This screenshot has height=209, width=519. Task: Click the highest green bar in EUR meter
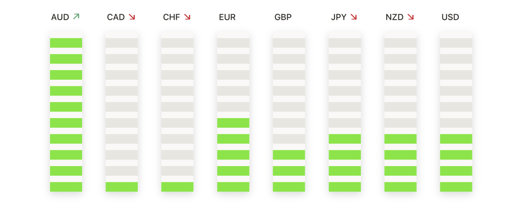point(233,123)
